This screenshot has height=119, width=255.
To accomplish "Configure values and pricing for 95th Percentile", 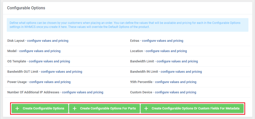I will [176, 82].
